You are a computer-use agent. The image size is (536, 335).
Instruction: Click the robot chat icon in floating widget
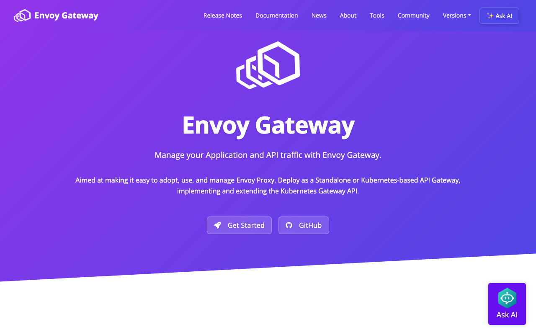pyautogui.click(x=507, y=298)
